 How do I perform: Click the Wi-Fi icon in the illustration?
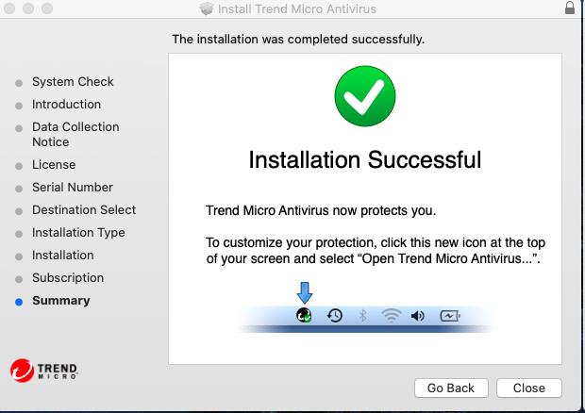(x=391, y=316)
